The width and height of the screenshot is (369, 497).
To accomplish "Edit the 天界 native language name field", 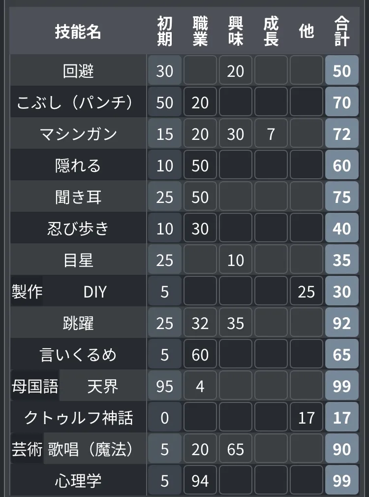I will [x=103, y=387].
